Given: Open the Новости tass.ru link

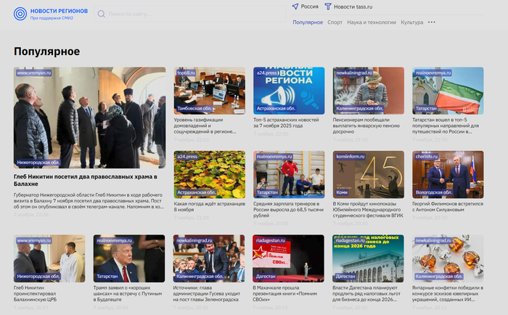Looking at the screenshot, I should pyautogui.click(x=353, y=7).
